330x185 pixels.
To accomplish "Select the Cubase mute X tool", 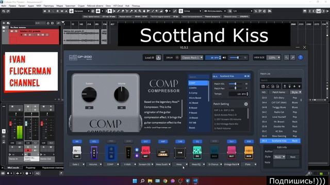I will (x=136, y=11).
